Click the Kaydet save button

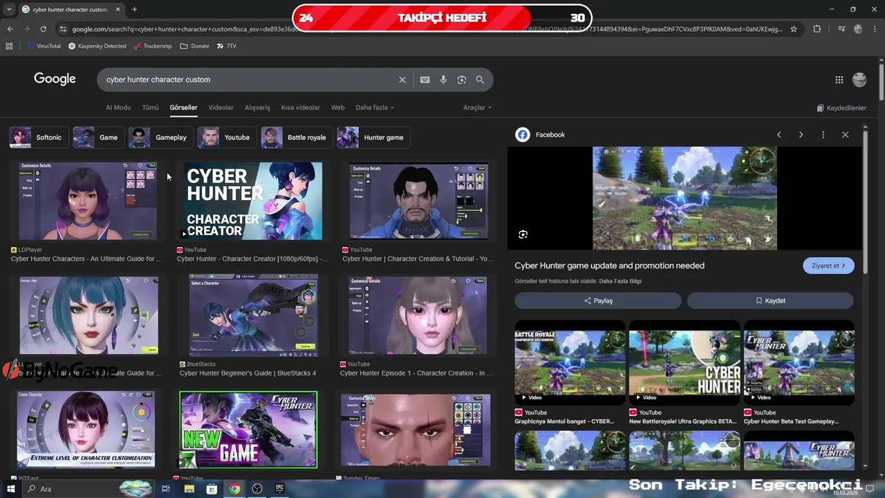[770, 301]
